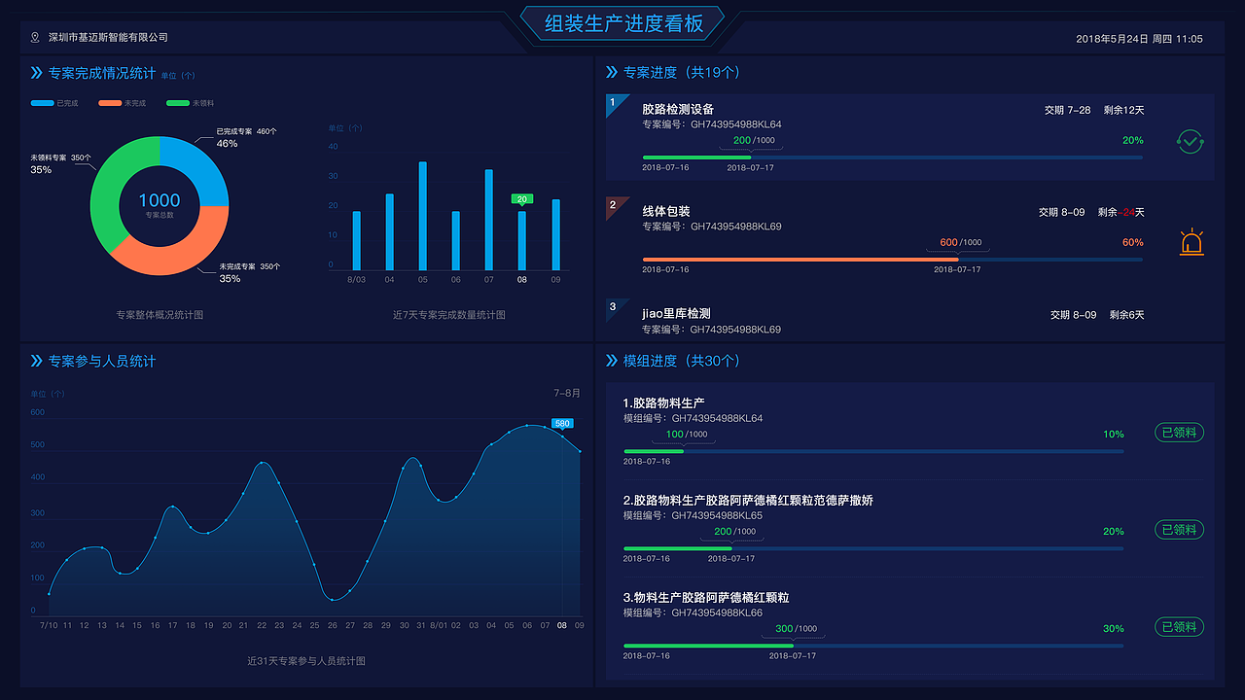Click the project title jiao里库检测
Image resolution: width=1245 pixels, height=700 pixels.
676,313
